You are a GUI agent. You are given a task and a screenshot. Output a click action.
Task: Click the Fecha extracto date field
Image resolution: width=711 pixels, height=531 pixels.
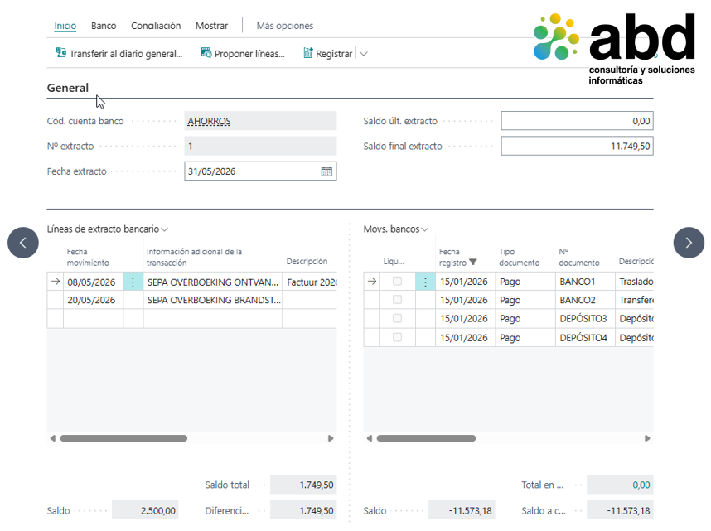[x=260, y=171]
